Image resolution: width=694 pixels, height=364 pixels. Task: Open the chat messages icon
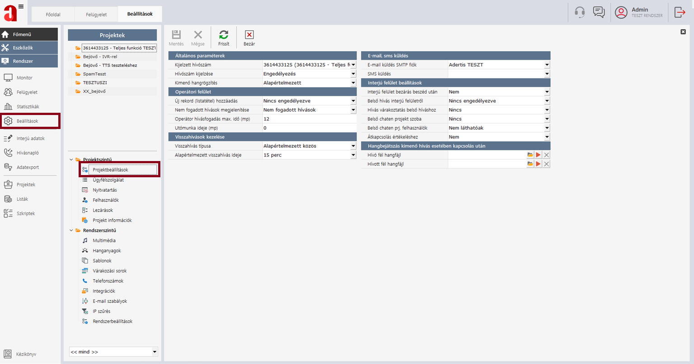(599, 13)
